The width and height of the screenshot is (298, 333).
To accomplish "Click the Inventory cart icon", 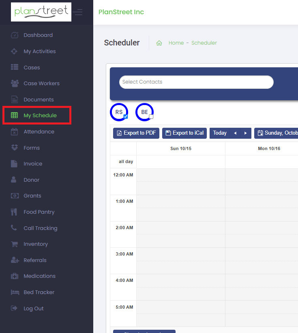I will (x=15, y=244).
